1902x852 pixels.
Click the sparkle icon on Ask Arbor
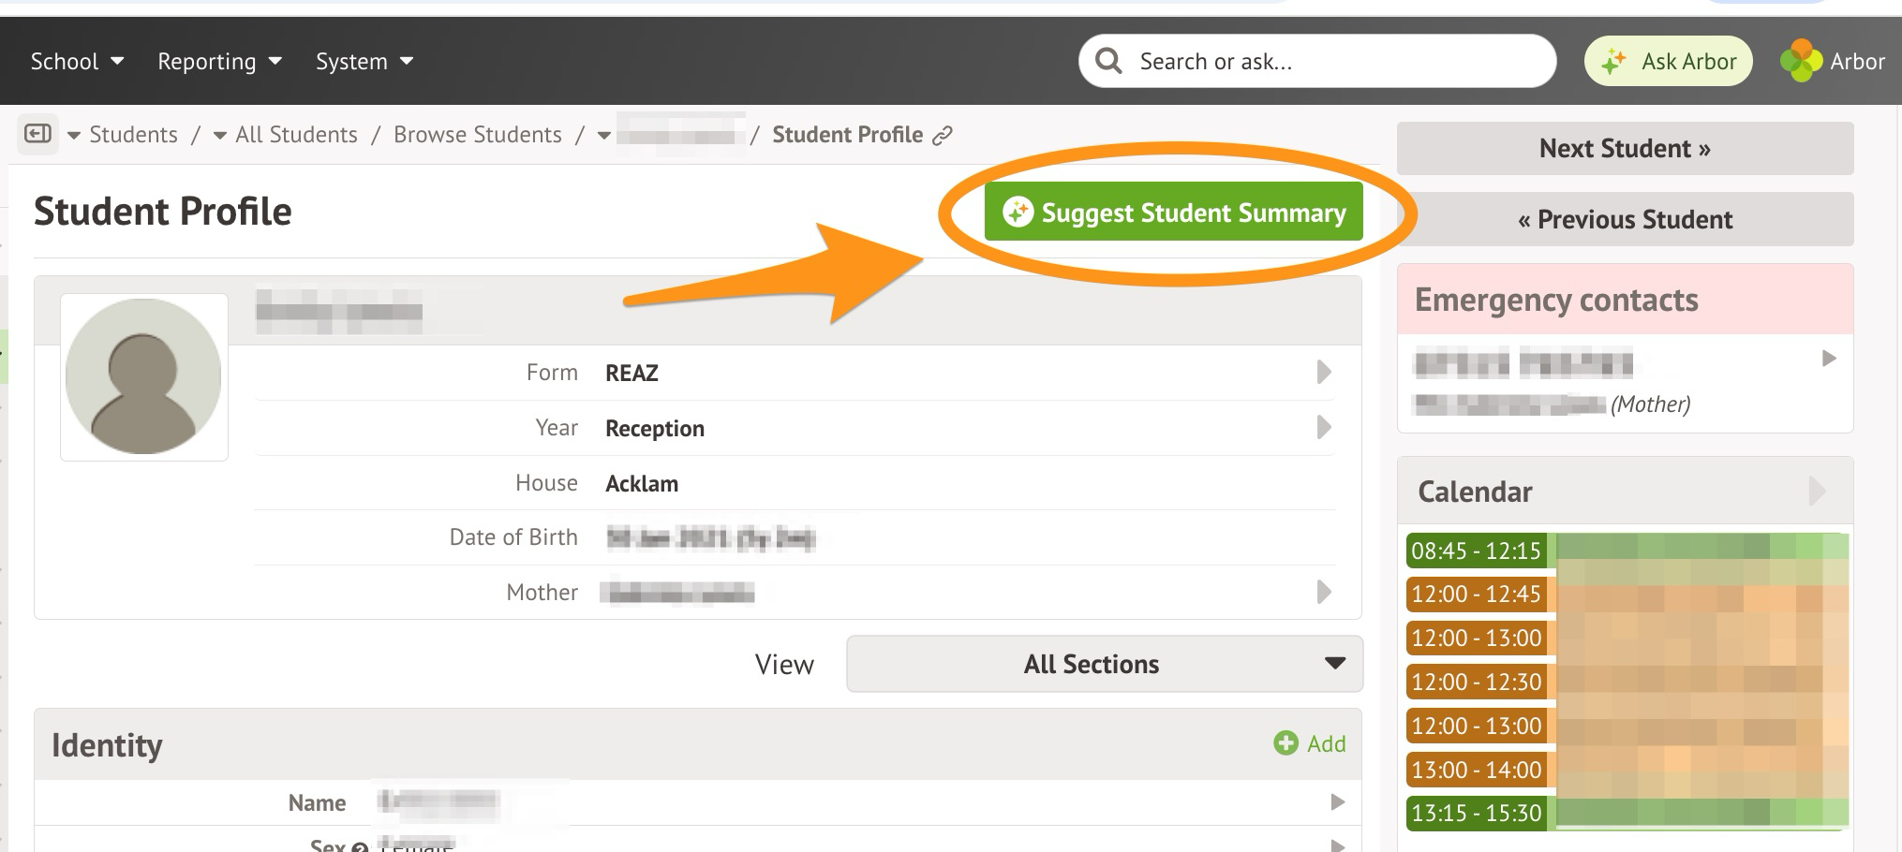click(x=1613, y=62)
